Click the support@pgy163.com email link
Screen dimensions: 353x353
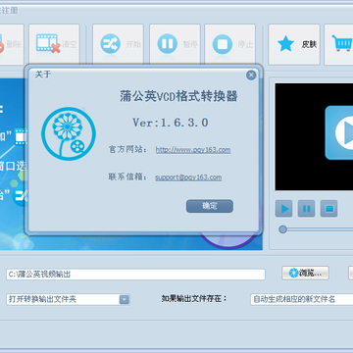coord(188,177)
